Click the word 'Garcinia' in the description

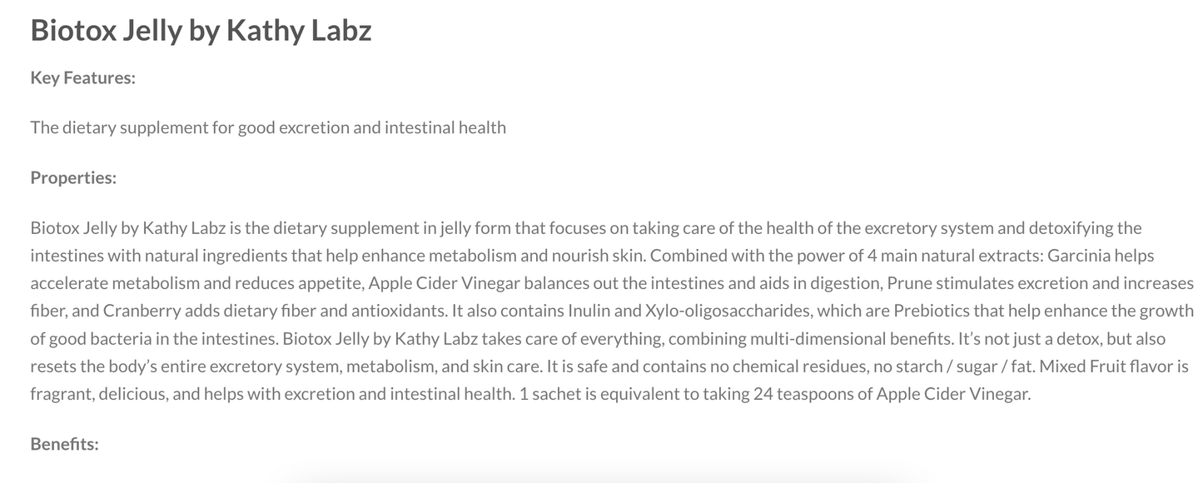tap(1077, 256)
